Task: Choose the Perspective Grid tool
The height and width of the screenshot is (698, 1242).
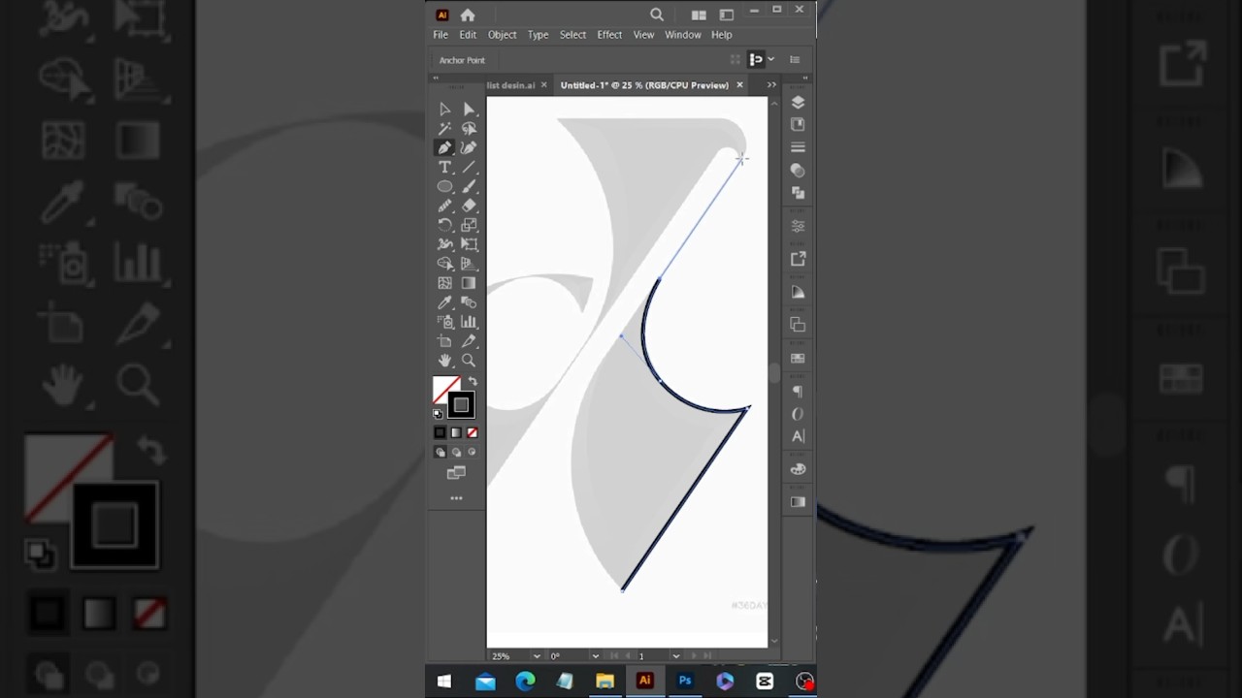Action: click(469, 264)
